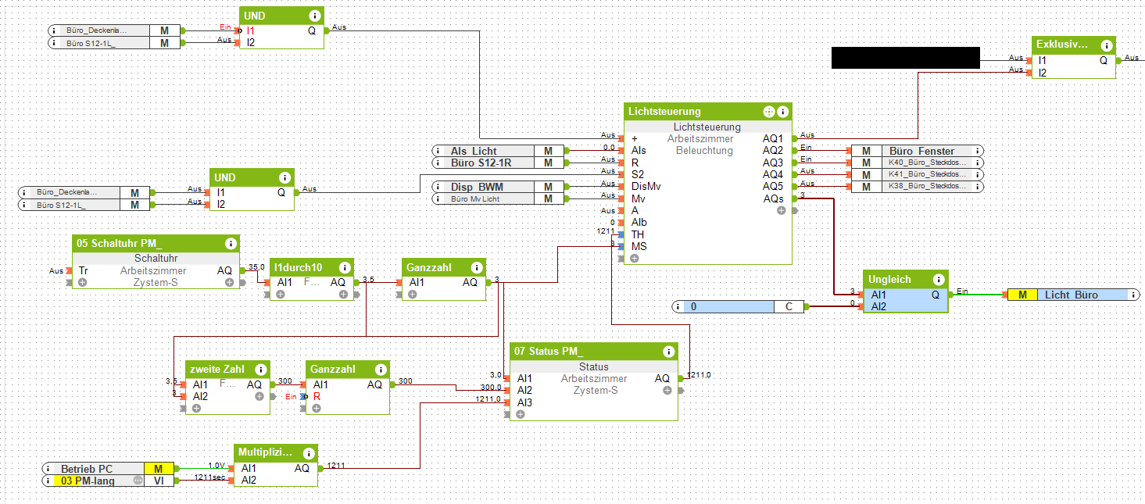This screenshot has height=504, width=1145.
Task: Click info icon of Disp_BWM marker
Action: click(437, 187)
